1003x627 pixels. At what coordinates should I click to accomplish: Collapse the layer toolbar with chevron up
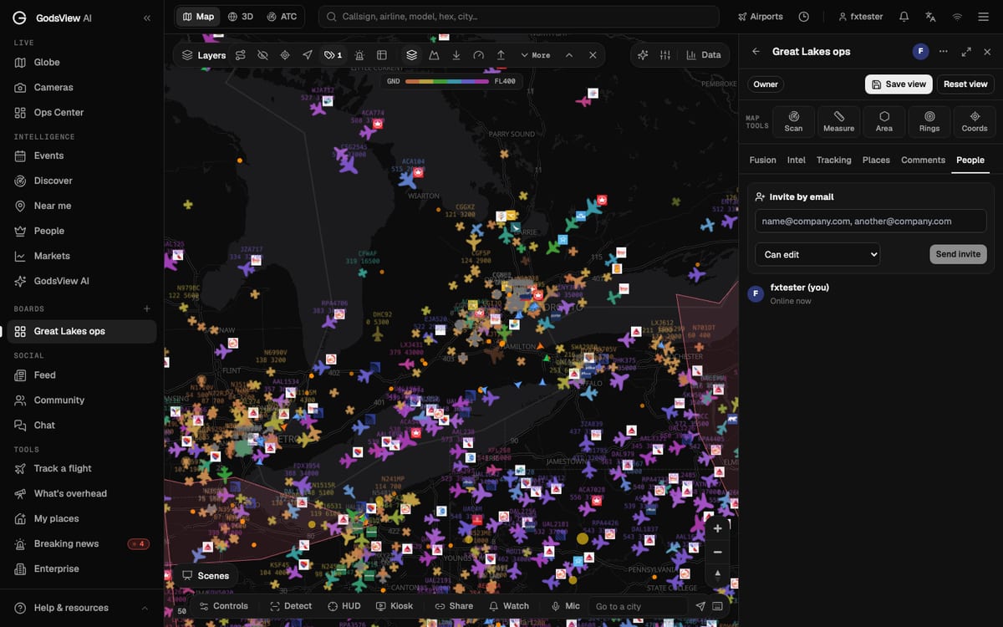(569, 55)
